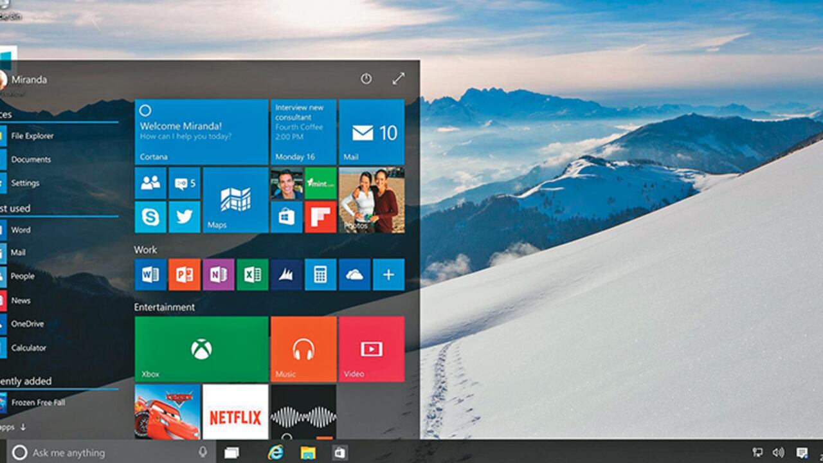Click the volume speaker icon in tray

[779, 453]
